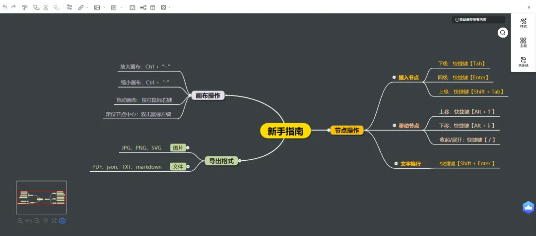Screen dimensions: 536x236
Task: Click the search magnifier button
Action: click(503, 33)
